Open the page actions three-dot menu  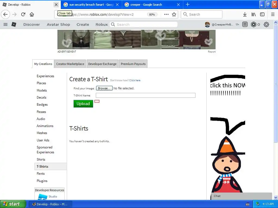[166, 14]
